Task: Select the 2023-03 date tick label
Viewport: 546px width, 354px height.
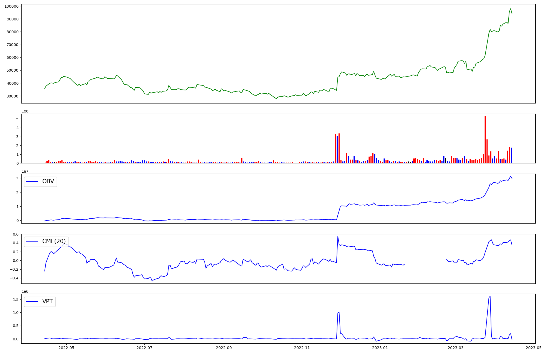Action: point(456,348)
